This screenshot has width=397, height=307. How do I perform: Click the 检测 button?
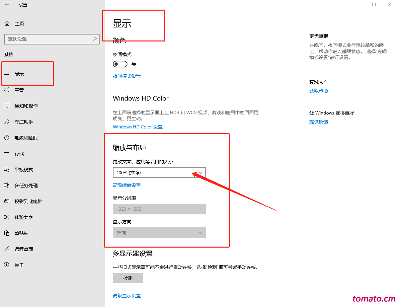tap(127, 278)
